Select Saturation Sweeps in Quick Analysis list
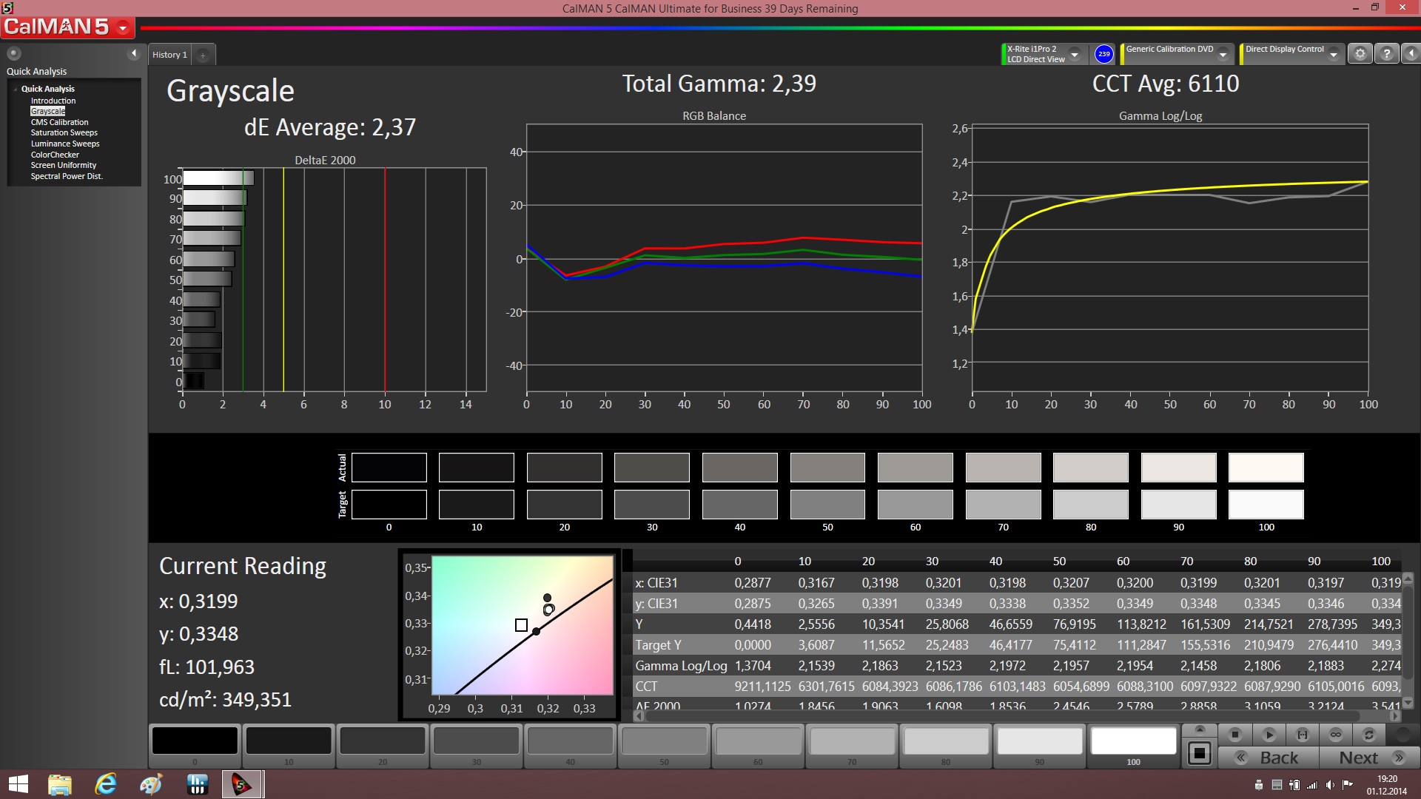 pos(64,133)
